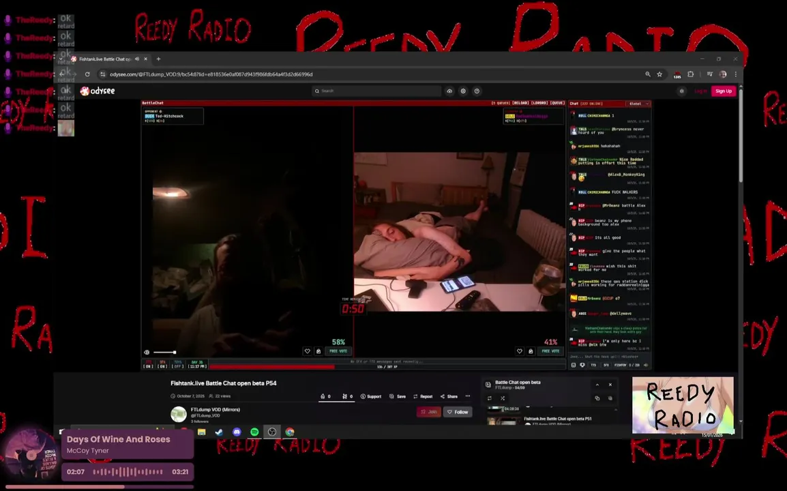This screenshot has width=787, height=491.
Task: Bookmark this page with the star icon
Action: coord(659,74)
